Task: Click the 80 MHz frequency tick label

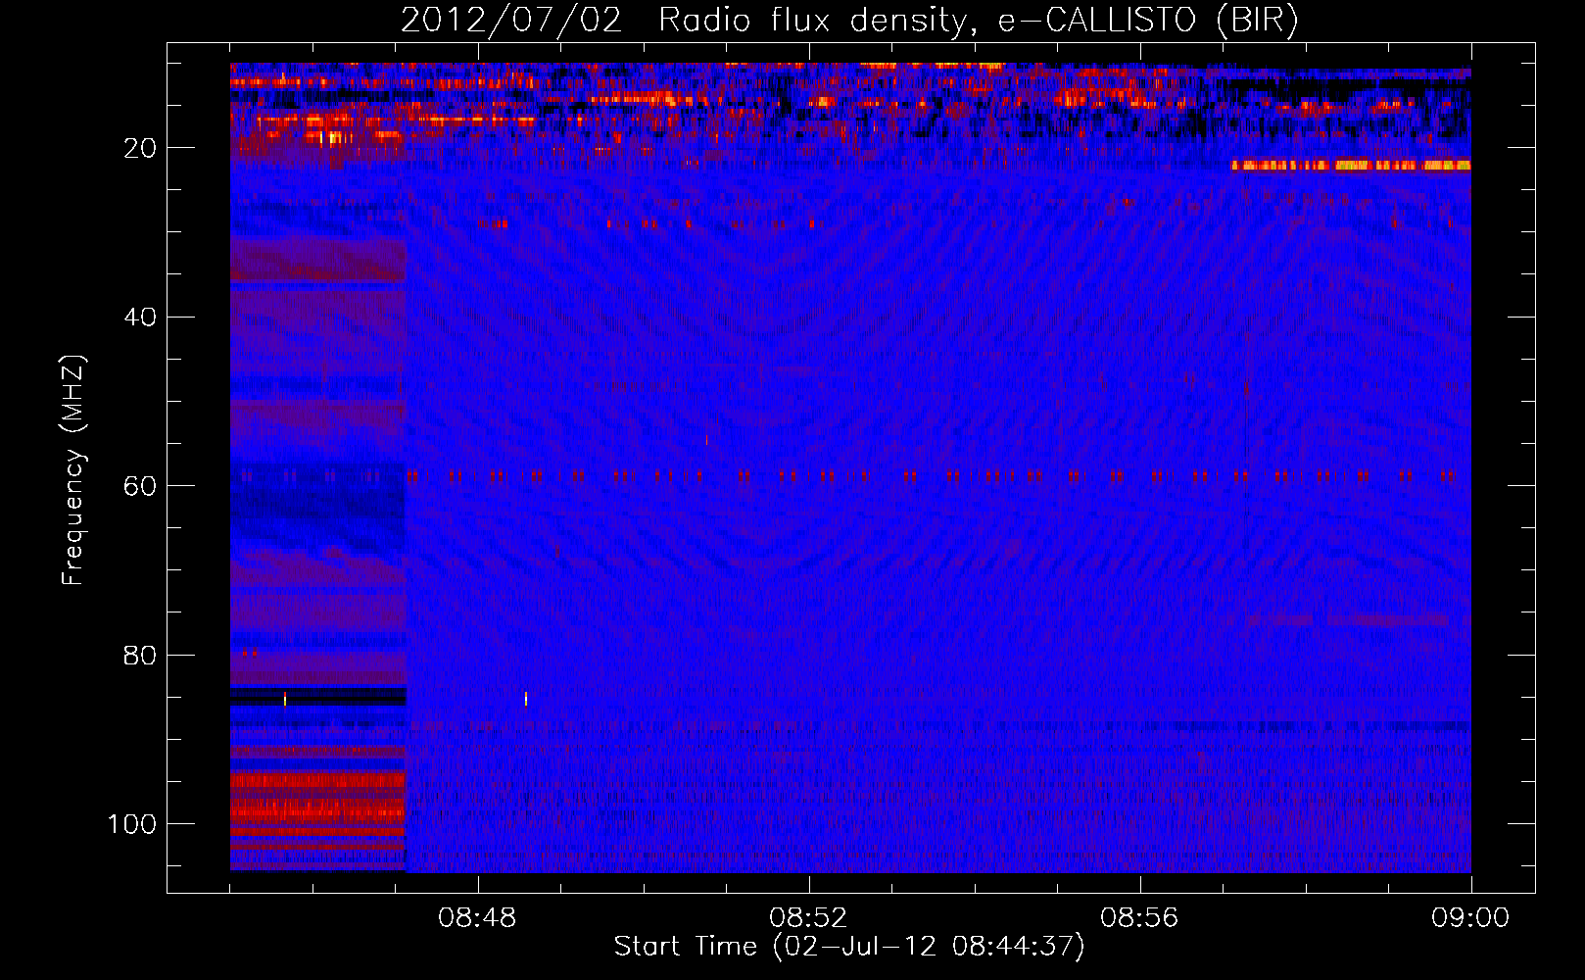Action: click(x=141, y=656)
